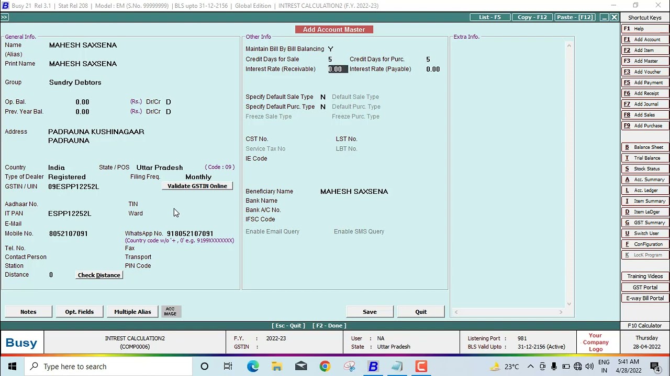This screenshot has width=670, height=376.
Task: Open Add Sales shortcut
Action: pyautogui.click(x=645, y=115)
